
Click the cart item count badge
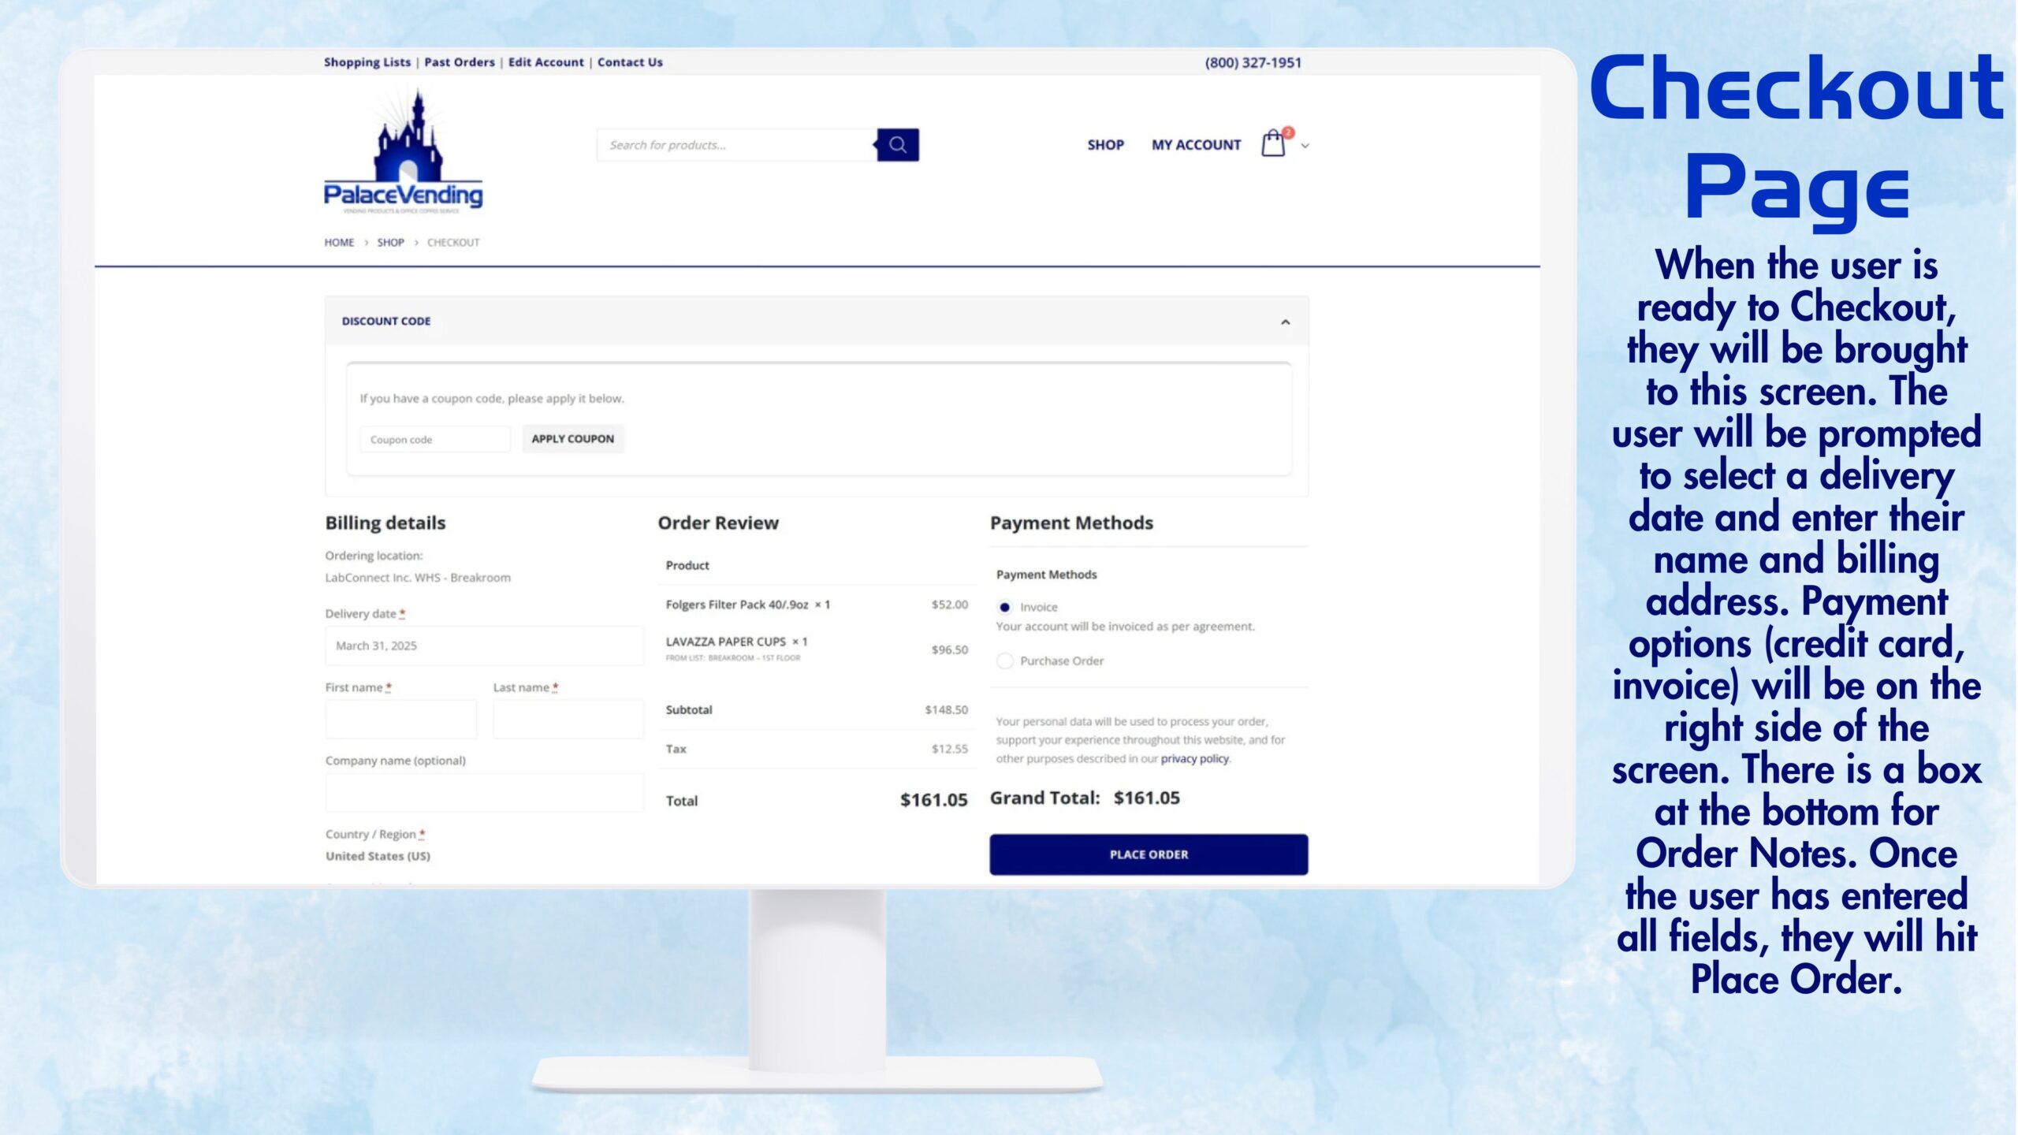point(1288,132)
